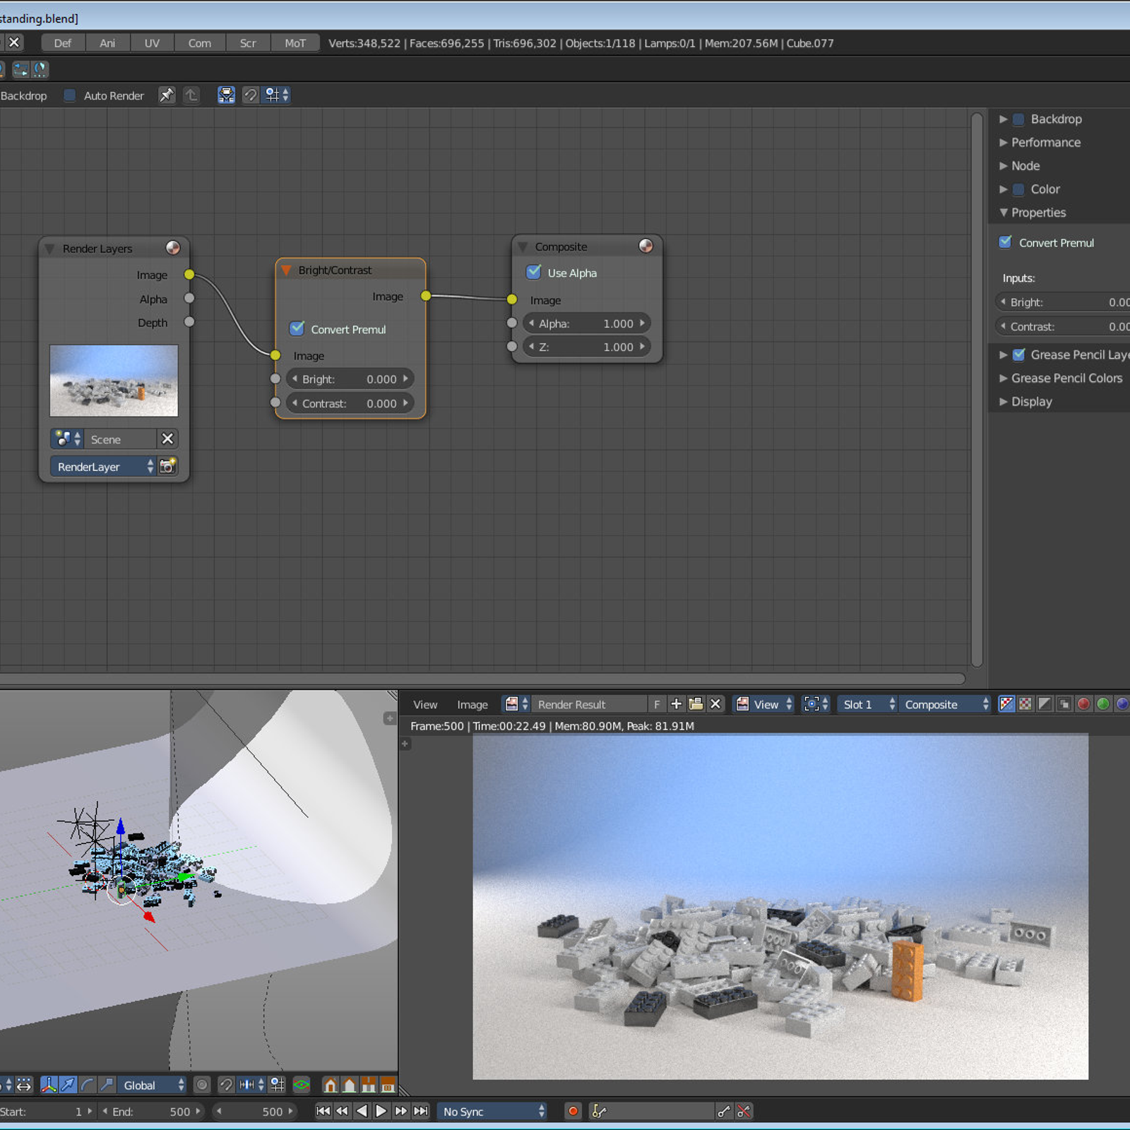1130x1130 pixels.
Task: Show only the red channel
Action: coord(1083,704)
